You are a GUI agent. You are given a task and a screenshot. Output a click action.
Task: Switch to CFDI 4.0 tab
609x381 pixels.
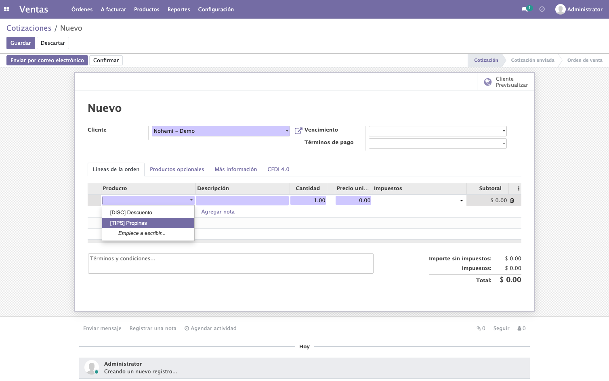coord(278,170)
